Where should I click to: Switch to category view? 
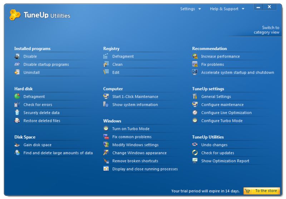[x=266, y=30]
